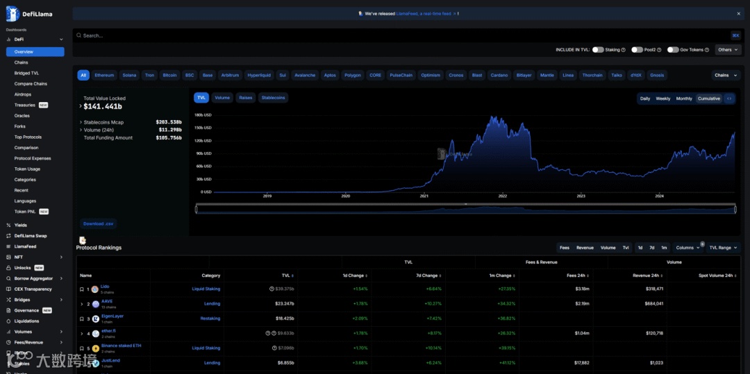This screenshot has height=374, width=750.
Task: Toggle the Volume chart series
Action: pyautogui.click(x=222, y=98)
